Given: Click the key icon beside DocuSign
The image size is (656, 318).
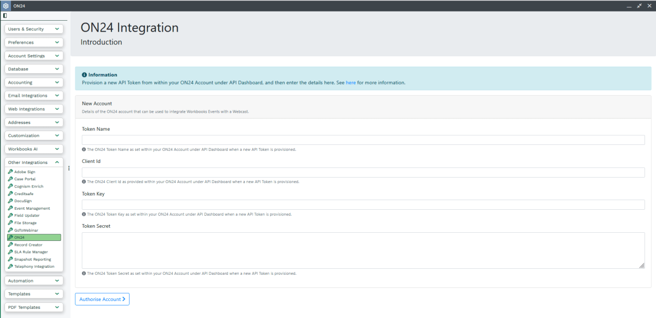Looking at the screenshot, I should pyautogui.click(x=10, y=201).
